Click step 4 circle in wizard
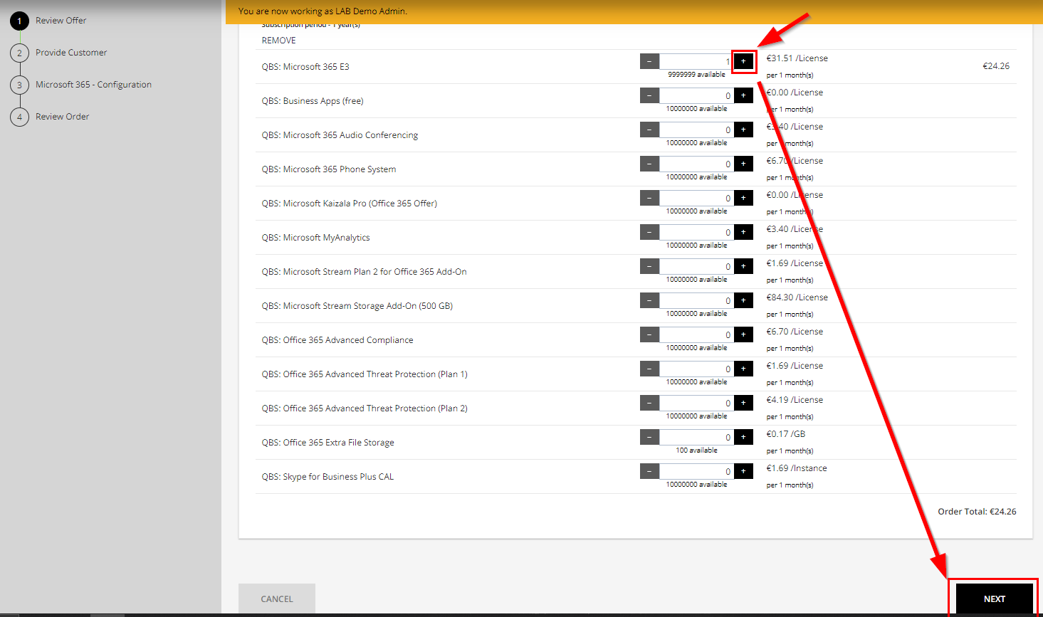This screenshot has height=617, width=1043. [19, 117]
